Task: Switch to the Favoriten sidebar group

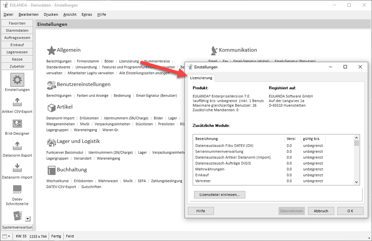Action: click(17, 23)
